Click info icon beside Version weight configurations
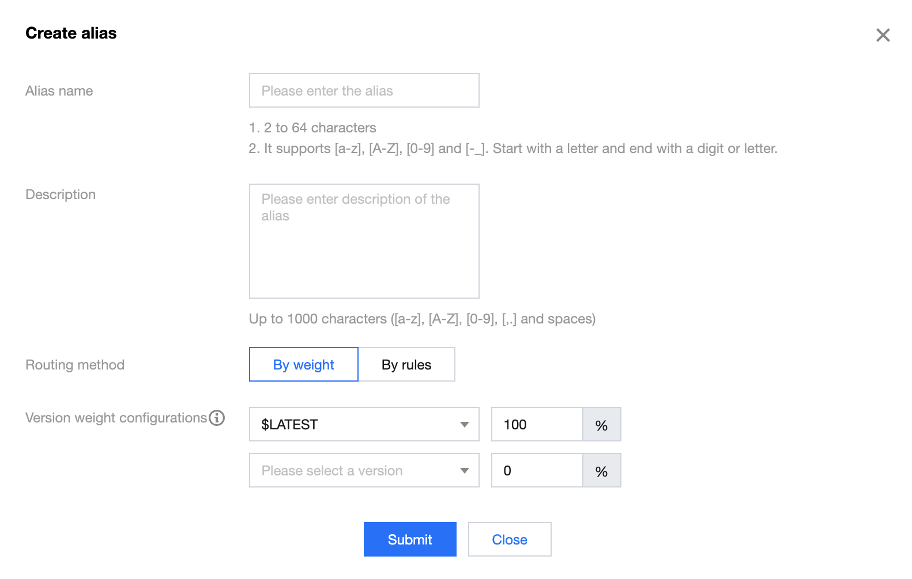The width and height of the screenshot is (912, 579). pyautogui.click(x=217, y=418)
